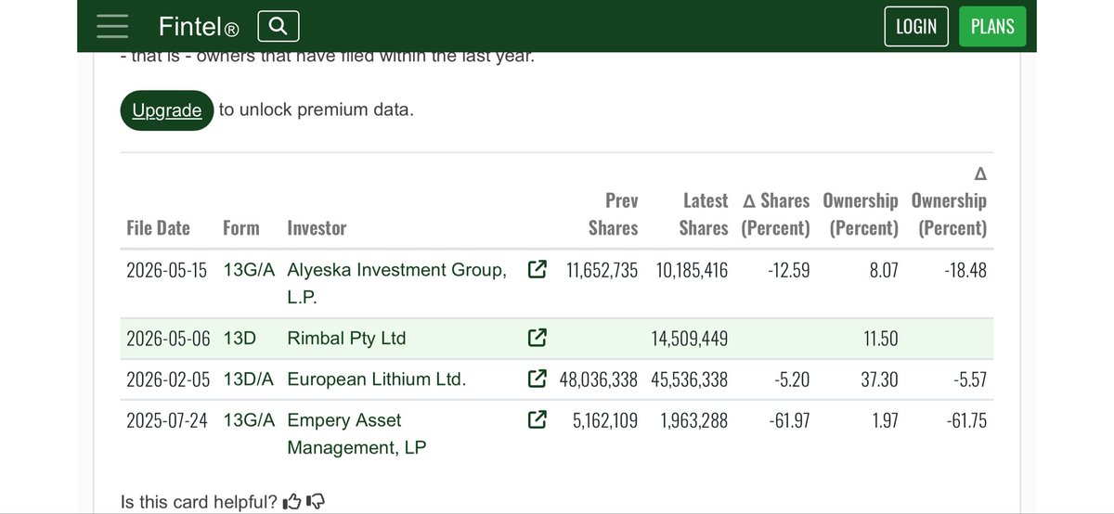Select file date 2026-05-15 cell
Screen dimensions: 1114x514
pos(168,270)
